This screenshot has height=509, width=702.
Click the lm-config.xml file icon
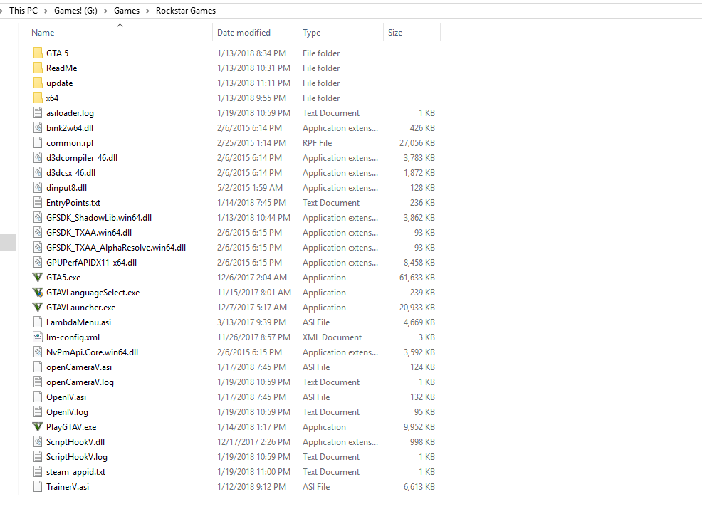pyautogui.click(x=38, y=337)
